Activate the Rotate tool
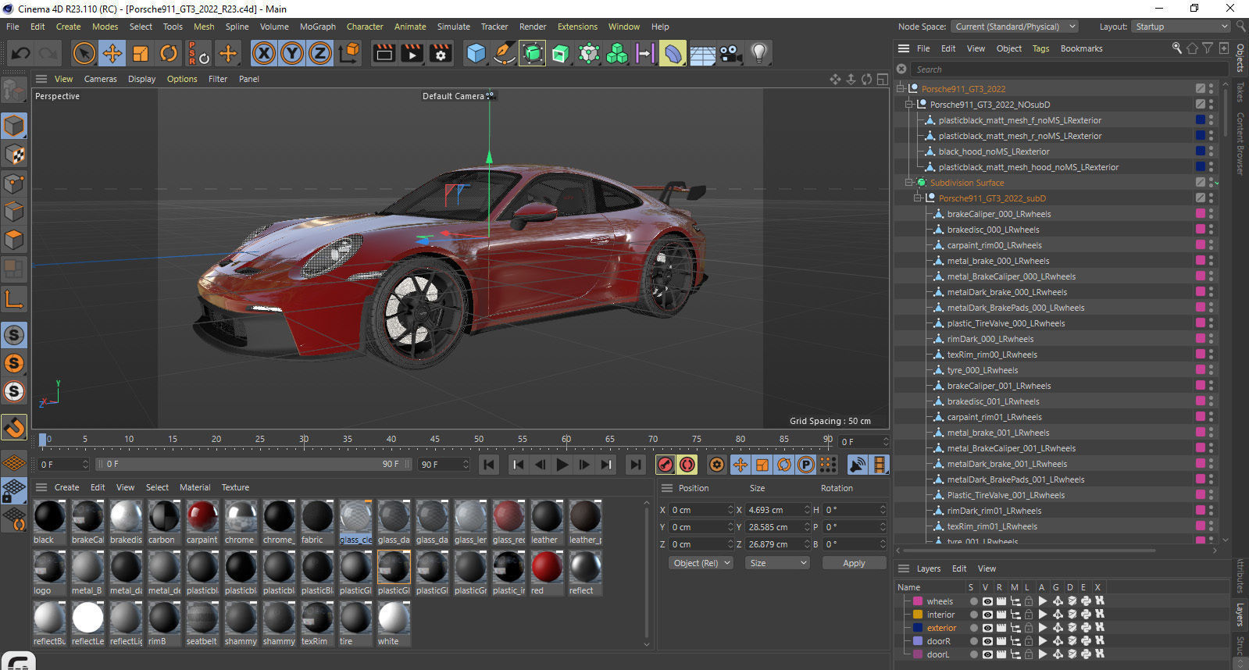The image size is (1249, 670). [169, 53]
